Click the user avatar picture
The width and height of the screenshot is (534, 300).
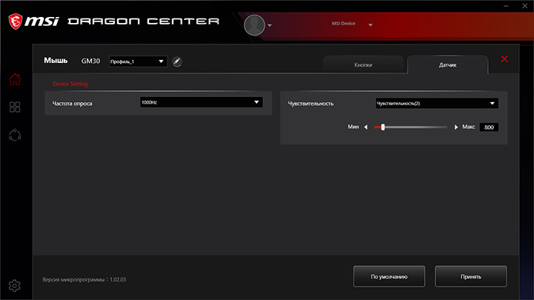point(254,25)
